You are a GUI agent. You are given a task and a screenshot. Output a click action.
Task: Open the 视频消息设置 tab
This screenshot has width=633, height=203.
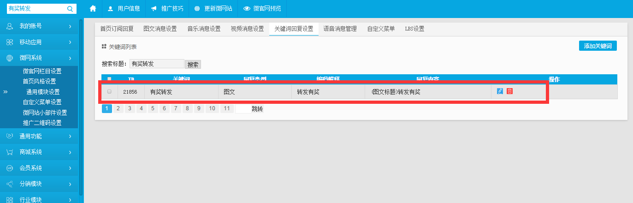247,29
